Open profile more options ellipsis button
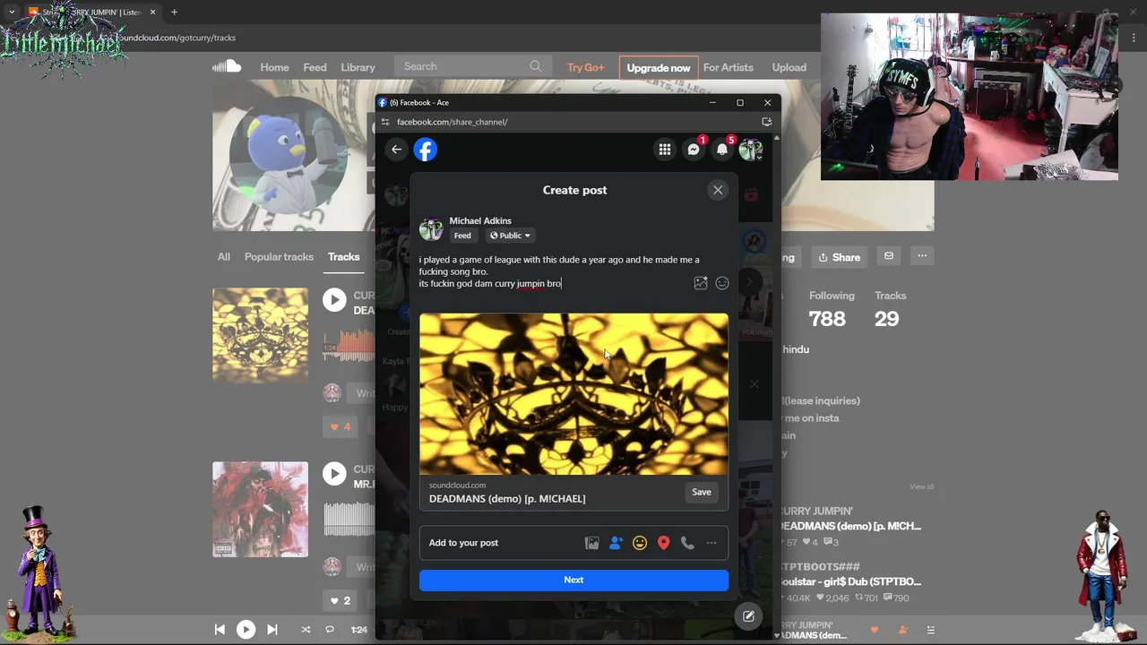1147x645 pixels. tap(922, 256)
